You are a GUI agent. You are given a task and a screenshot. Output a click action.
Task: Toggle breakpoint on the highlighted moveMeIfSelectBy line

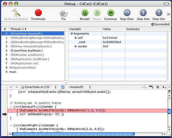click(x=4, y=110)
